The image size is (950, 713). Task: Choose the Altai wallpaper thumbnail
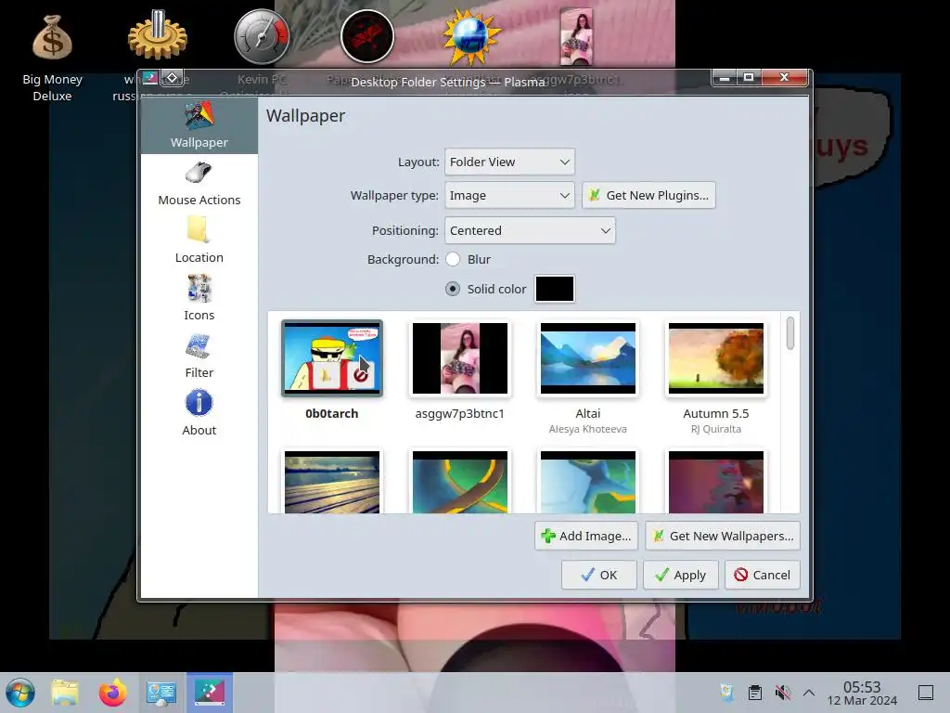click(587, 358)
